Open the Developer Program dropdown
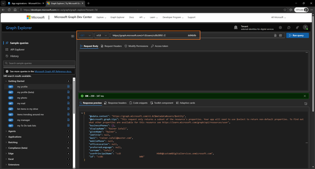Image resolution: width=315 pixels, height=169 pixels. coord(173,17)
